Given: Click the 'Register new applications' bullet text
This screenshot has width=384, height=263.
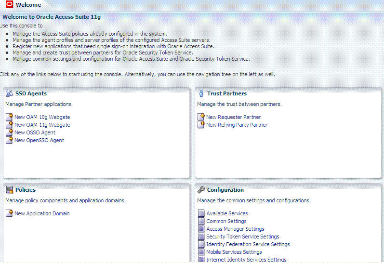Looking at the screenshot, I should pos(113,46).
